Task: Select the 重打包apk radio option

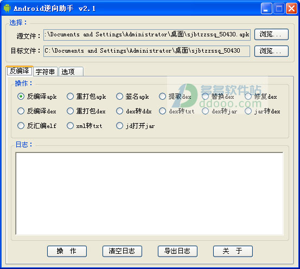Action: (86, 97)
